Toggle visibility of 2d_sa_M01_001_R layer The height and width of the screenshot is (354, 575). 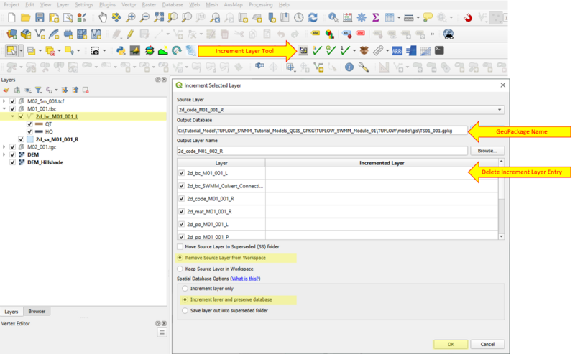coord(22,139)
